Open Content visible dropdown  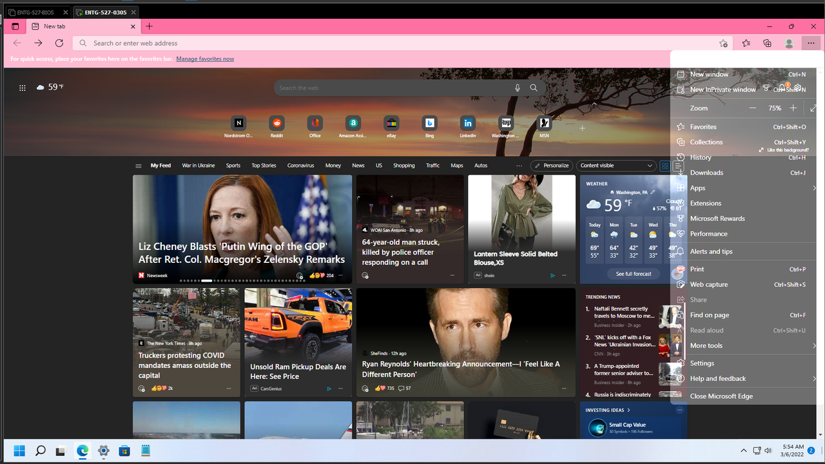616,166
